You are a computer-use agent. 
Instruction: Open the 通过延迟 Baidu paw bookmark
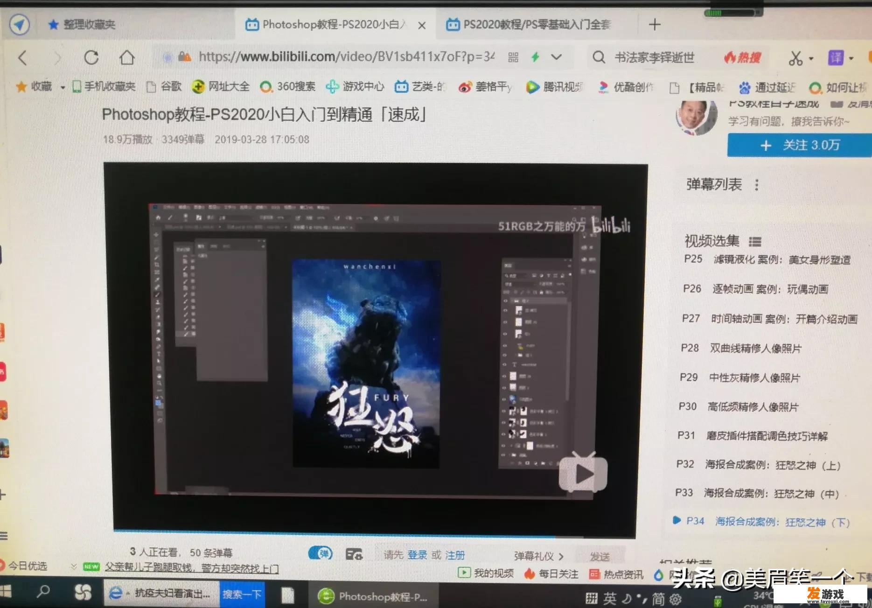pos(767,87)
